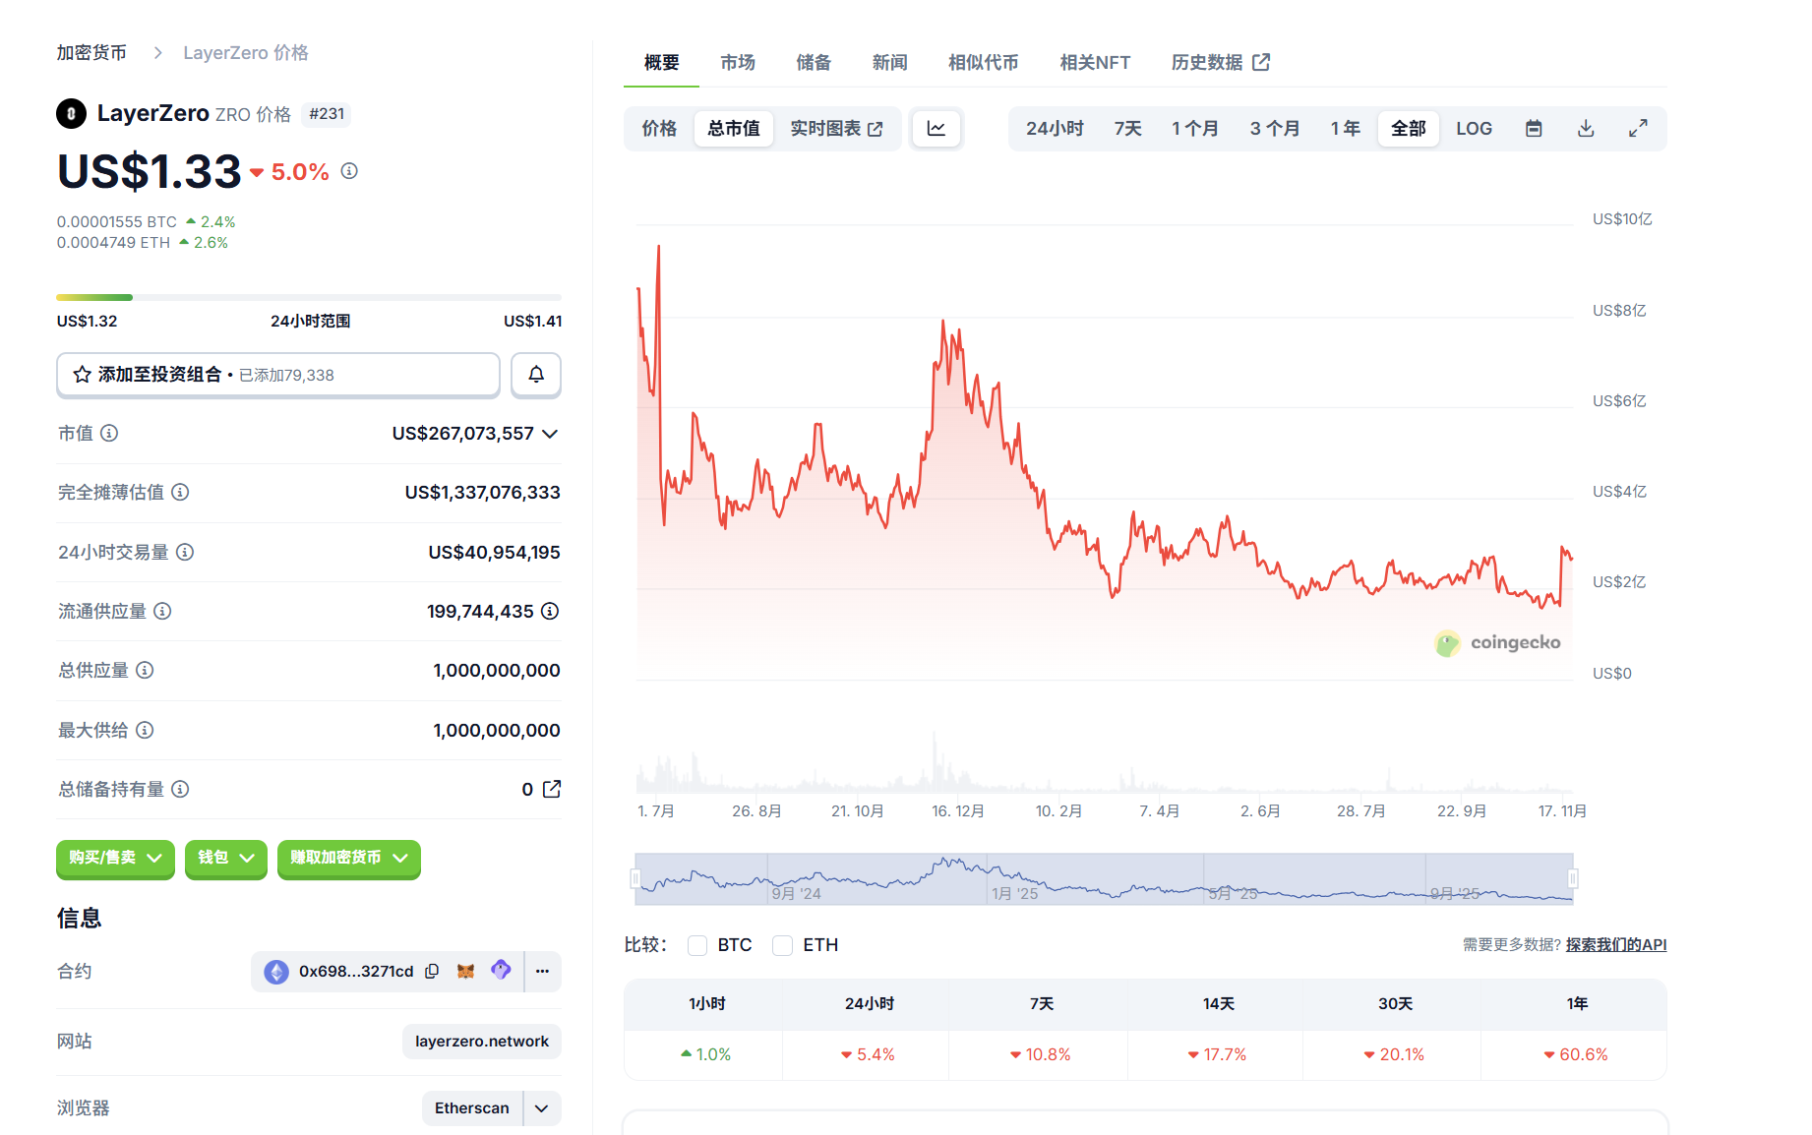
Task: Expand the market cap details chevron
Action: [x=550, y=434]
